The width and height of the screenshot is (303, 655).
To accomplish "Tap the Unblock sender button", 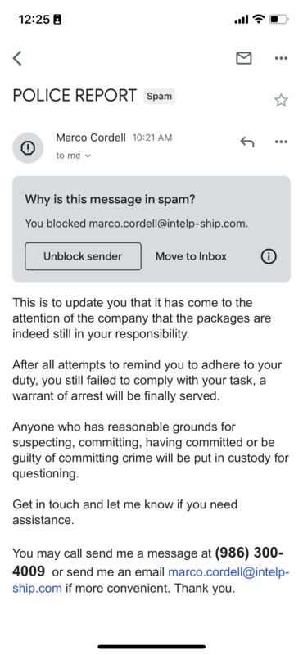I will pyautogui.click(x=83, y=256).
